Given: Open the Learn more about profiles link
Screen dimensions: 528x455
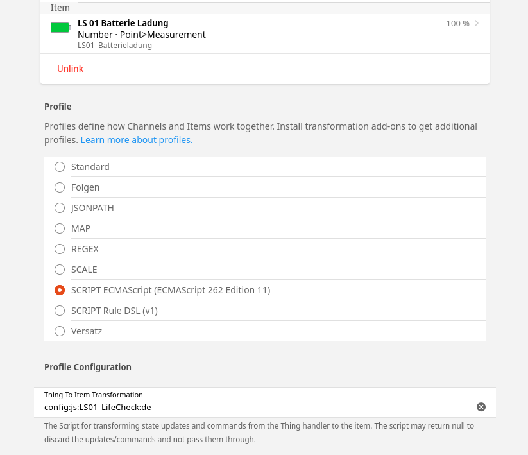Looking at the screenshot, I should tap(137, 140).
